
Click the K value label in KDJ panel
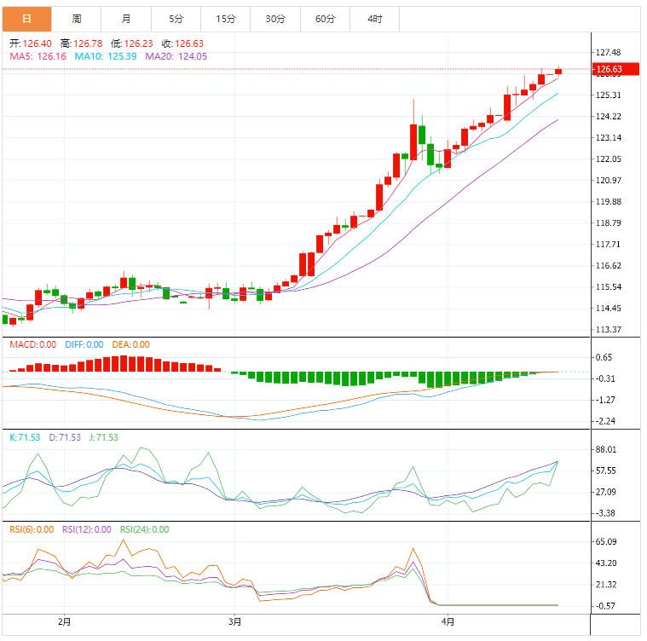click(x=23, y=437)
